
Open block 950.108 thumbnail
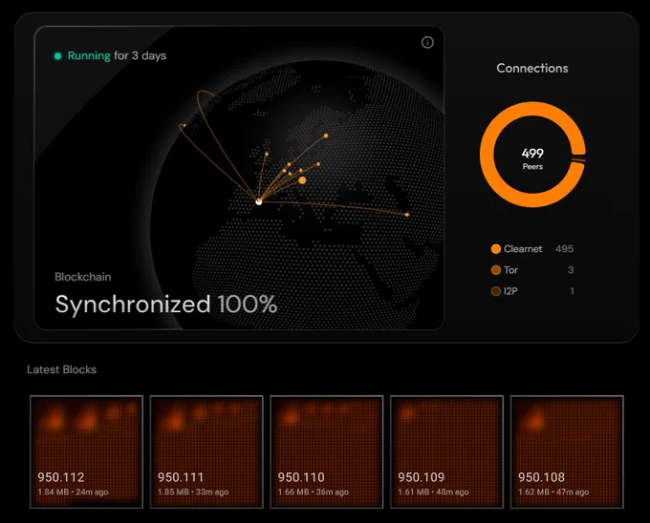567,451
